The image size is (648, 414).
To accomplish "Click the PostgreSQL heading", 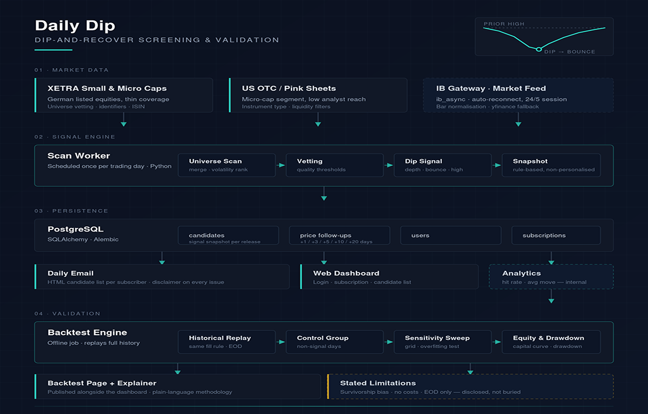I will [76, 229].
